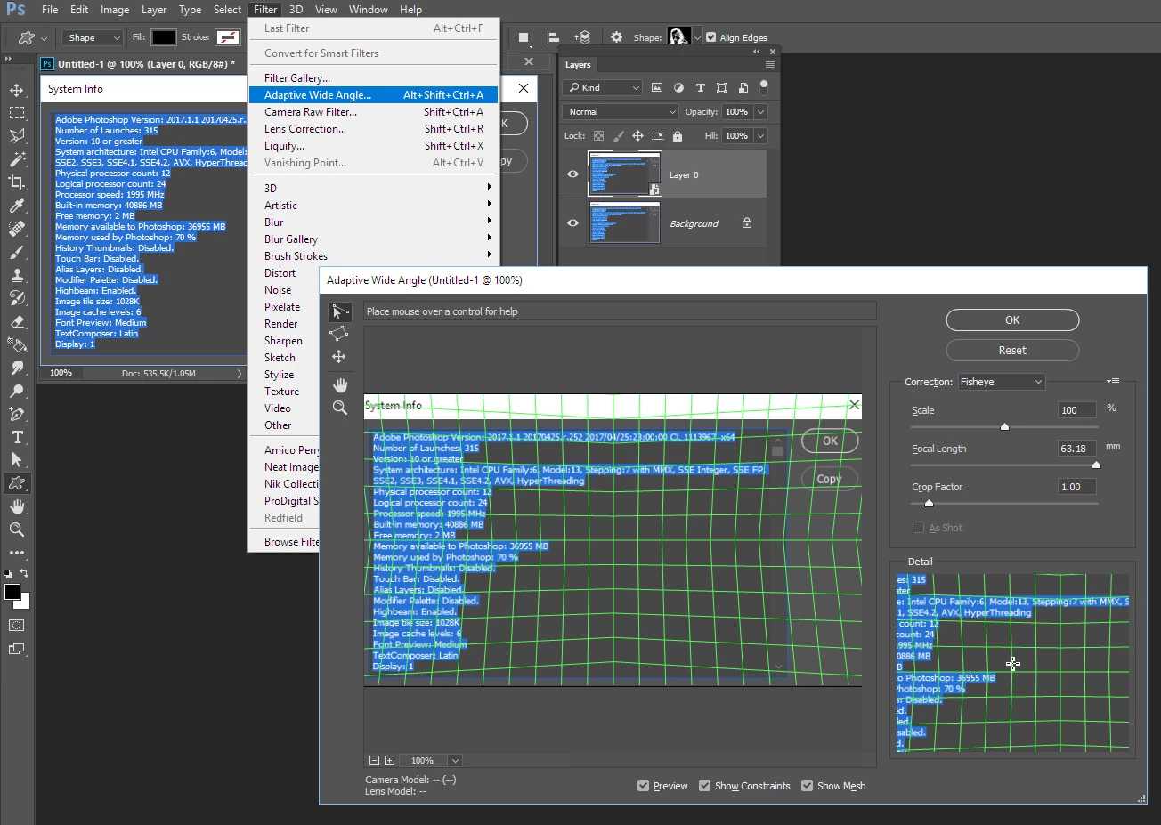The height and width of the screenshot is (825, 1161).
Task: Open the Opacity slider dropdown arrow
Action: click(760, 112)
